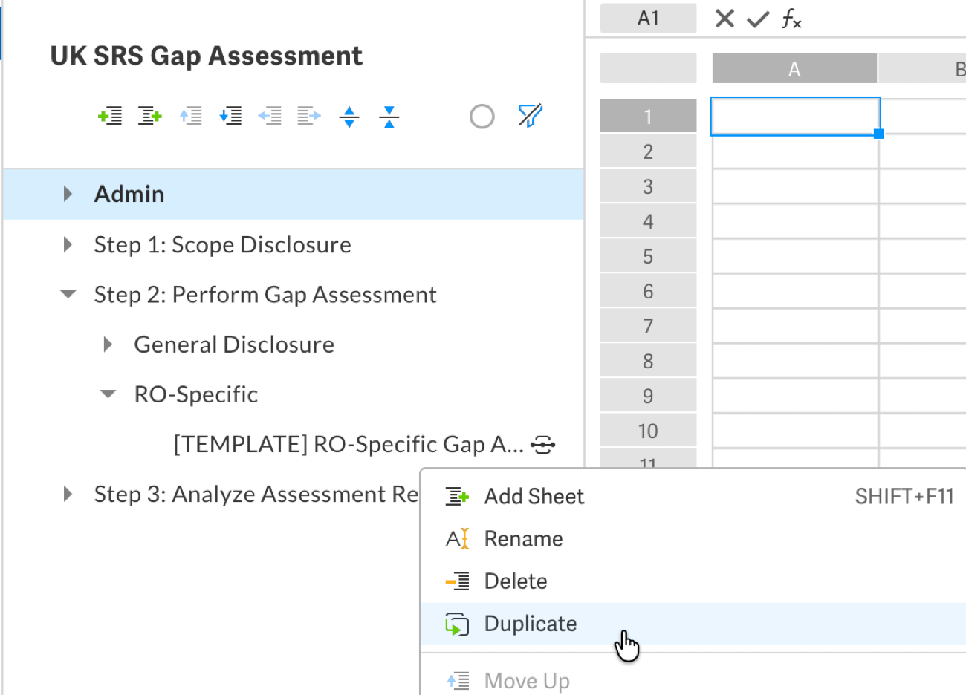This screenshot has height=695, width=966.
Task: Expand the Admin section
Action: [x=68, y=194]
